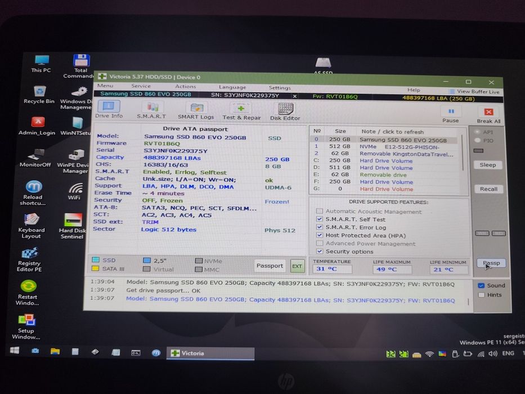Click the green EXT button
This screenshot has height=394, width=525.
[x=297, y=266]
